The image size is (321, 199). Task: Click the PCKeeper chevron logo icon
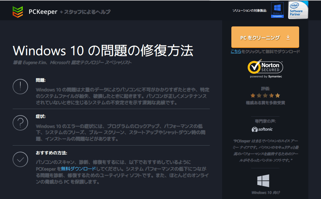[18, 12]
